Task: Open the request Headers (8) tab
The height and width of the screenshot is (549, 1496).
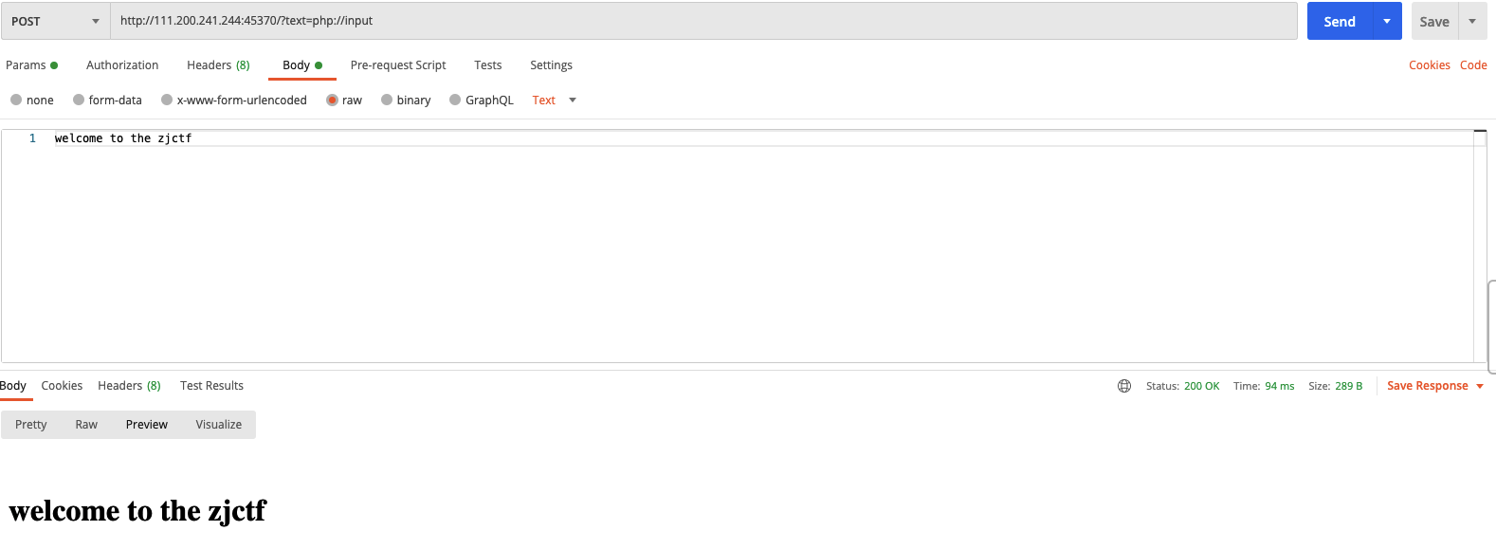Action: click(218, 65)
